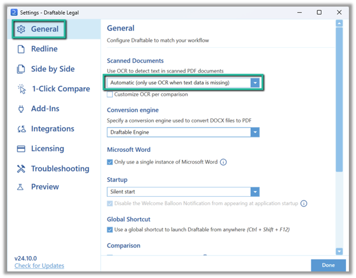Enable Customize OCR per comparison
This screenshot has height=278, width=356.
point(110,94)
